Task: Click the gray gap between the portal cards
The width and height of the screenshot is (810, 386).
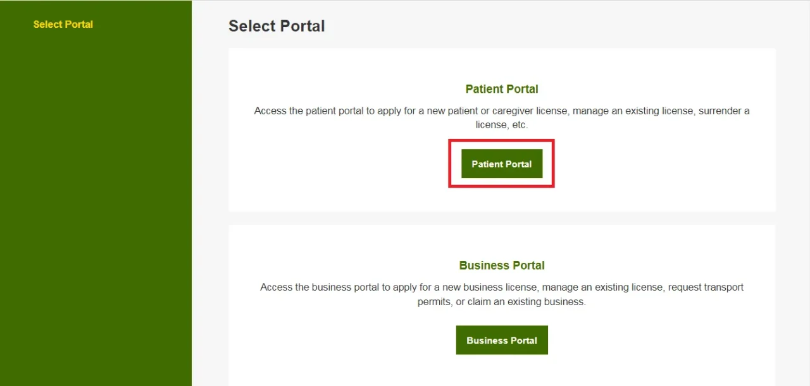Action: (502, 218)
